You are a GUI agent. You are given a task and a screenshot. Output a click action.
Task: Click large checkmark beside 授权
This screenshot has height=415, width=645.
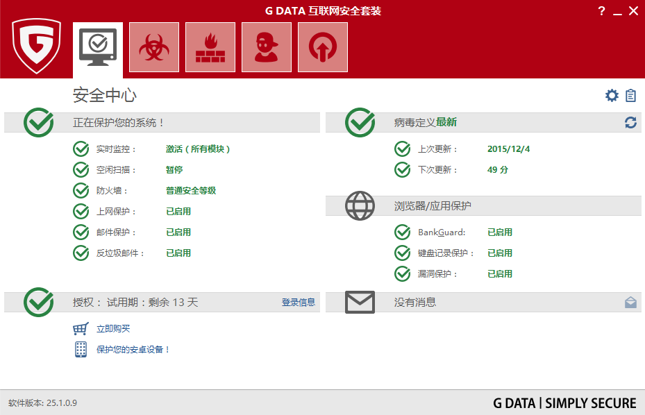pyautogui.click(x=39, y=302)
